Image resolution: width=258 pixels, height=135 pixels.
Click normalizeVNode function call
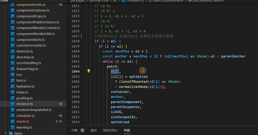coord(133,87)
